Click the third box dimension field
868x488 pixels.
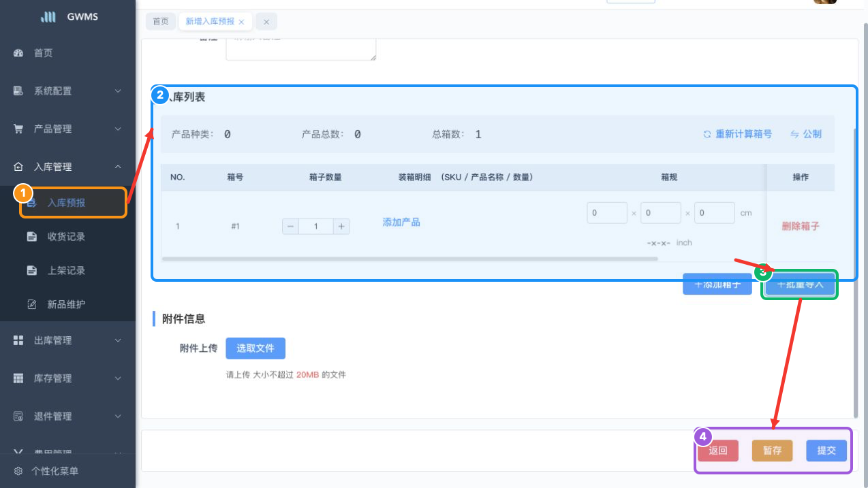[715, 213]
